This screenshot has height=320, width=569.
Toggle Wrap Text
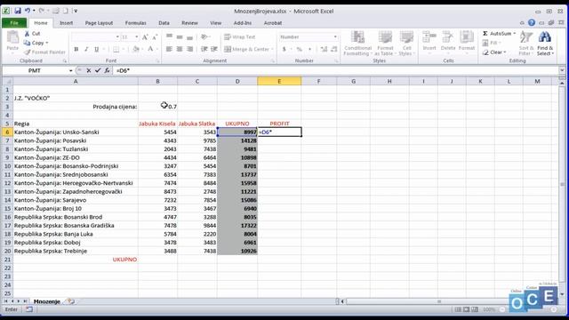tap(240, 37)
